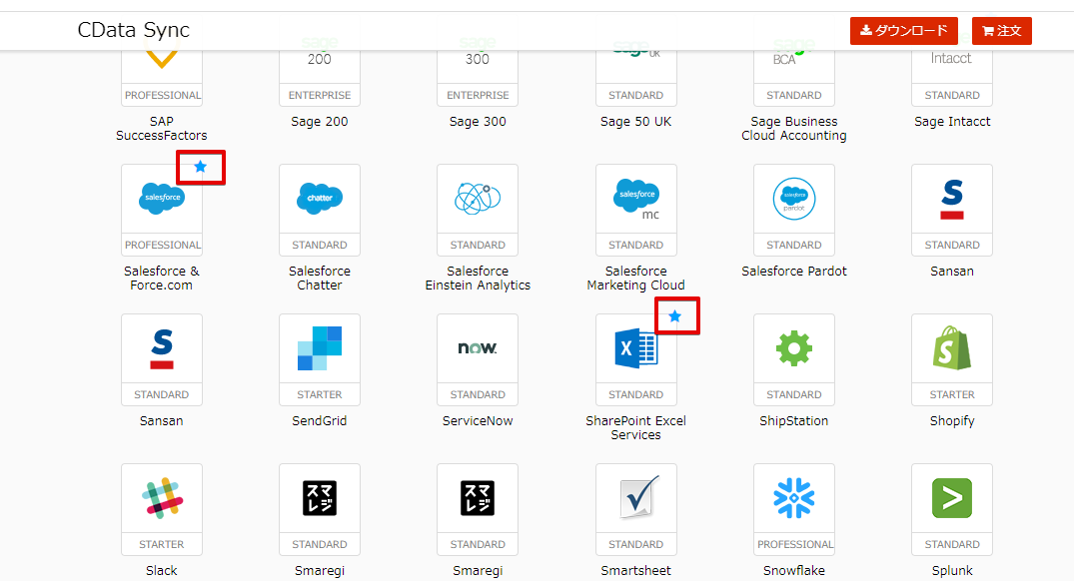This screenshot has height=581, width=1074.
Task: Choose the Salesforce Marketing Cloud mc logo
Action: [x=637, y=199]
